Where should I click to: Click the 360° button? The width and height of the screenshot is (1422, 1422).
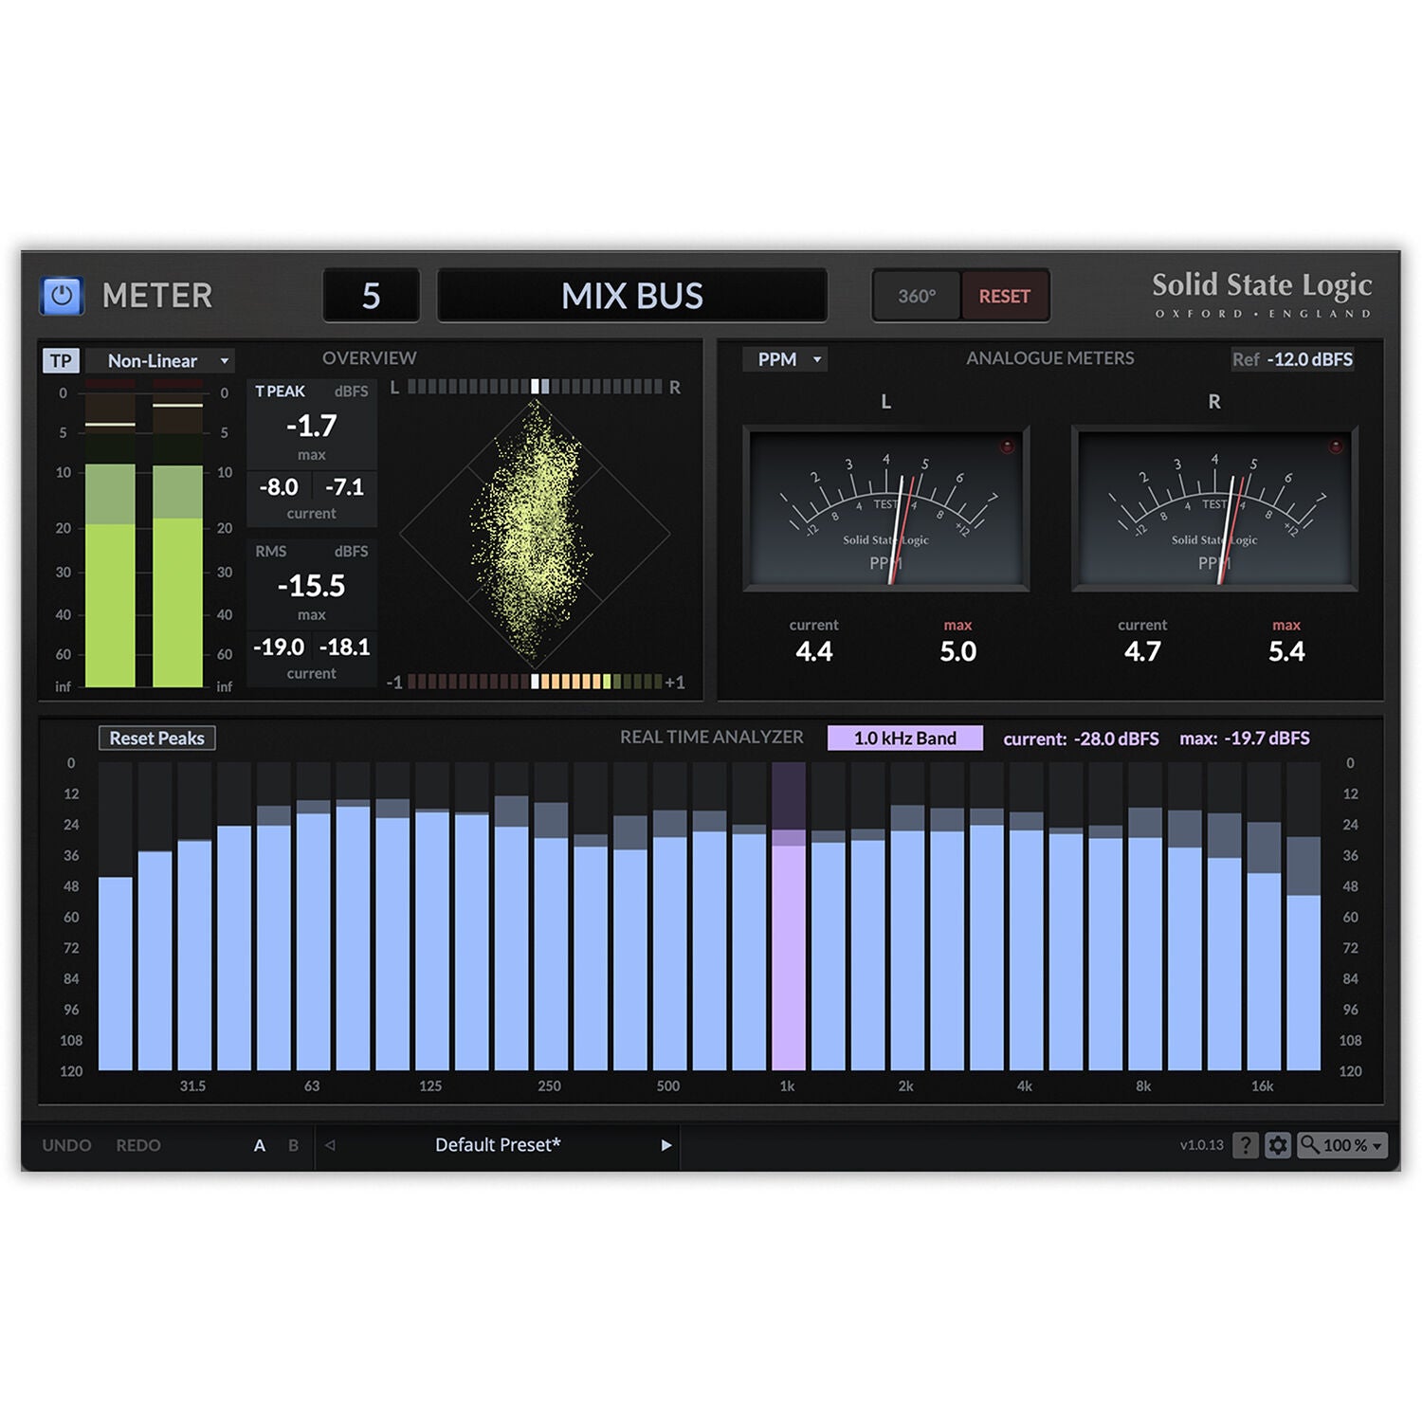[x=917, y=297]
